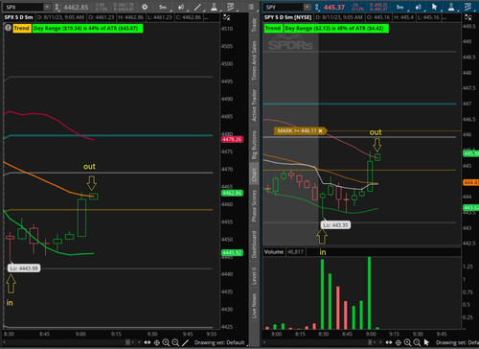Select the line drawing tool below SPX chart
The height and width of the screenshot is (349, 479).
click(x=185, y=342)
